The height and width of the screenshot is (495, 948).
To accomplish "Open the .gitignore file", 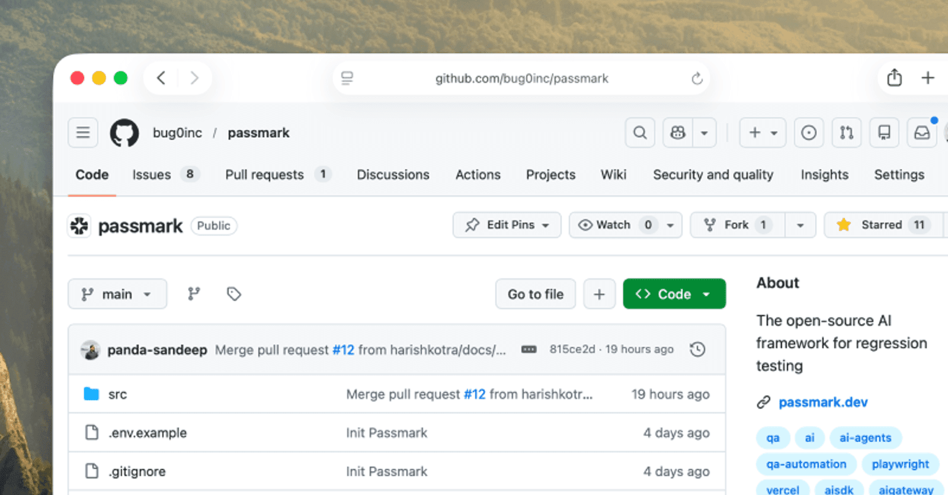I will tap(137, 471).
